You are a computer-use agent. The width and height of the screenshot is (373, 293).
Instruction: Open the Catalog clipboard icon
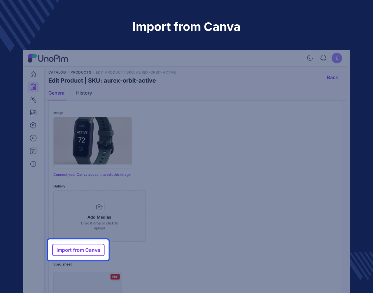coord(33,87)
